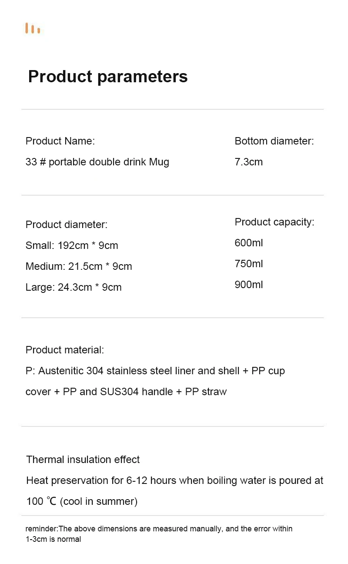Select the 750ml capacity value
This screenshot has width=348, height=564.
pyautogui.click(x=249, y=264)
